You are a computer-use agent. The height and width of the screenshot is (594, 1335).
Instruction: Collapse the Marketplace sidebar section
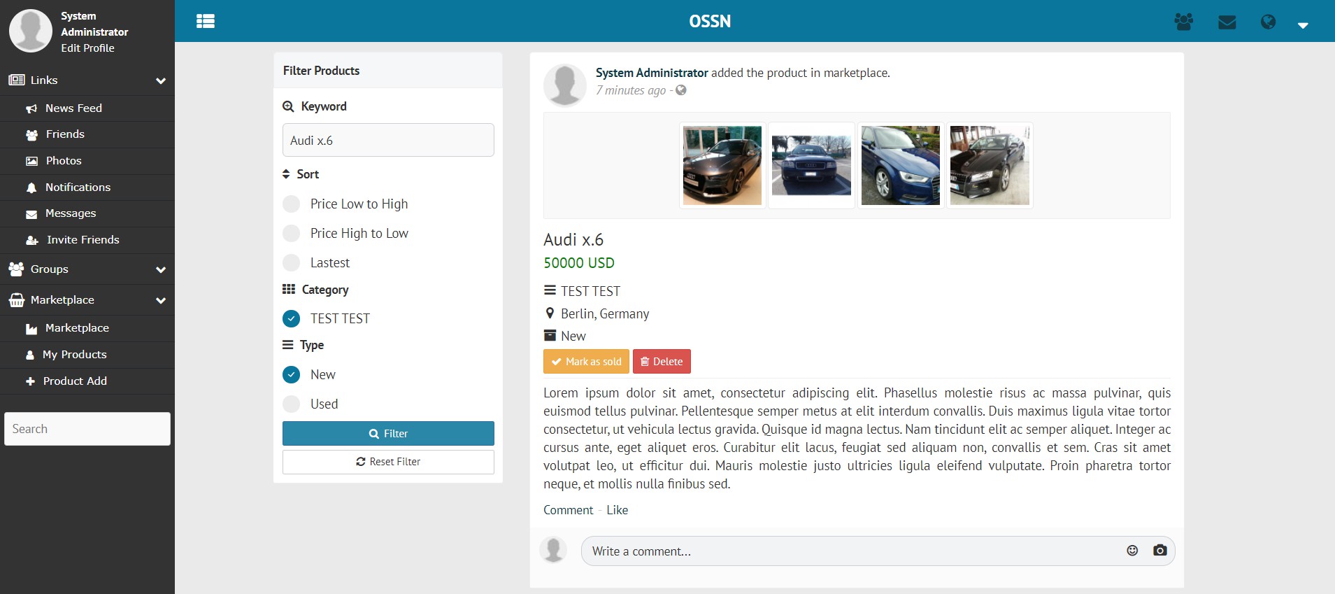[x=161, y=300]
